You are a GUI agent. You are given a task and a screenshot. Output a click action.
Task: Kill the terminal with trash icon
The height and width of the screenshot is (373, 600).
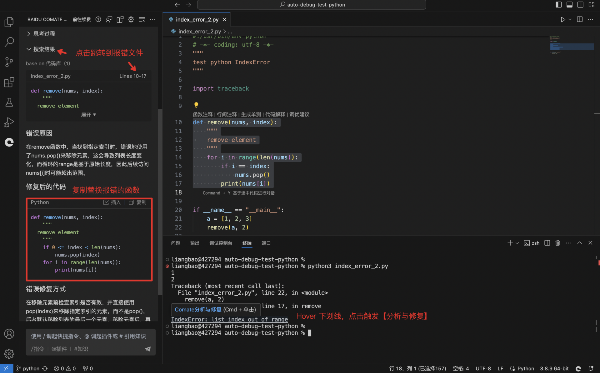tap(557, 243)
